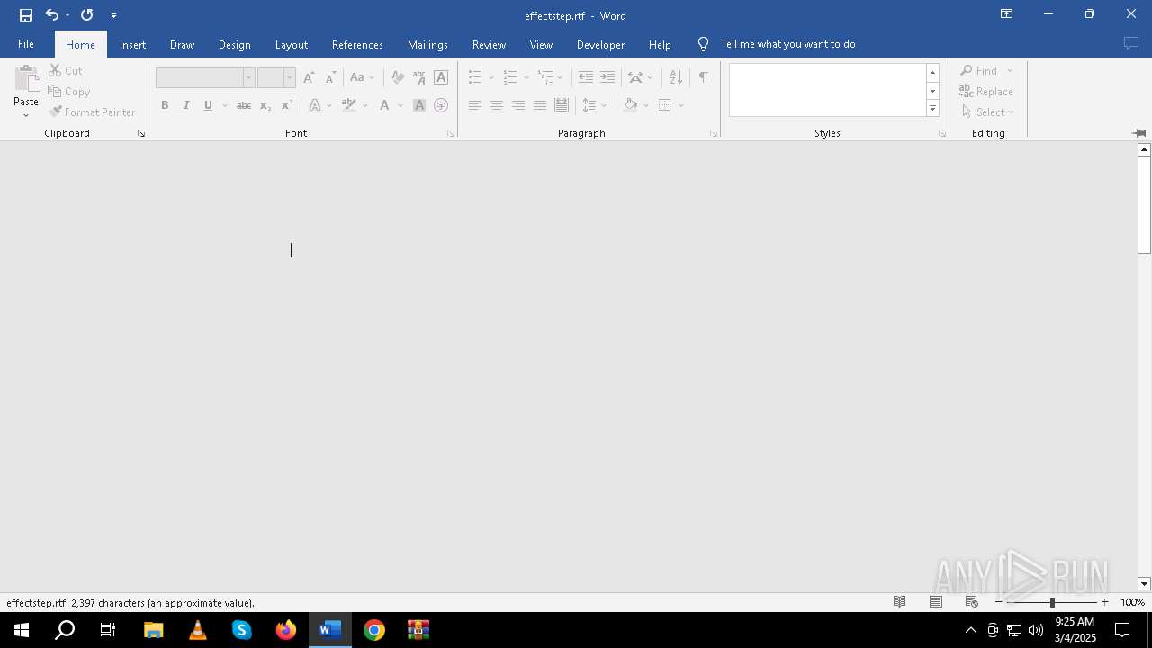Toggle Strikethrough formatting
Screen dimensions: 1152x648
click(x=243, y=105)
